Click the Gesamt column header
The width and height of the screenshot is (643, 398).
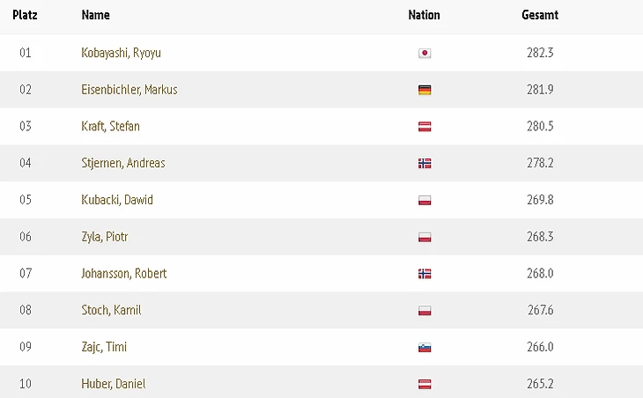540,15
